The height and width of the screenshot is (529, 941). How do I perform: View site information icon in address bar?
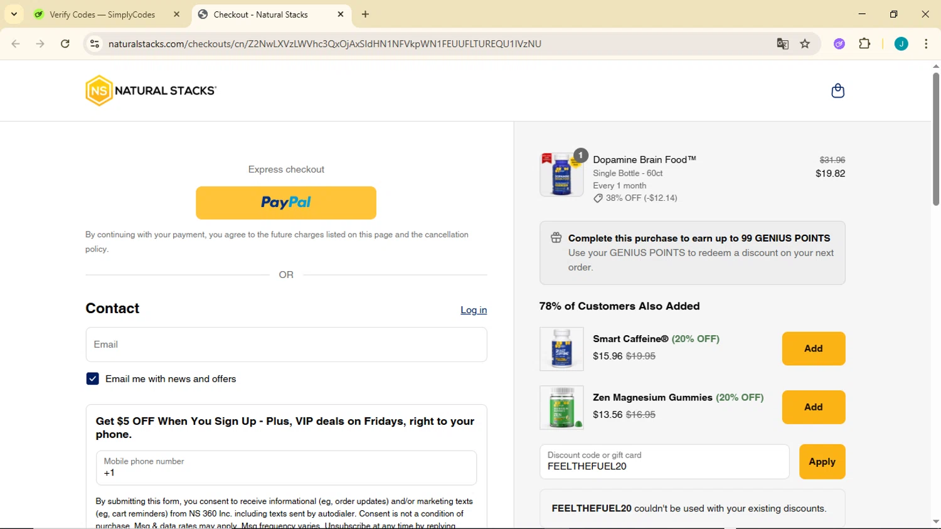[x=95, y=44]
